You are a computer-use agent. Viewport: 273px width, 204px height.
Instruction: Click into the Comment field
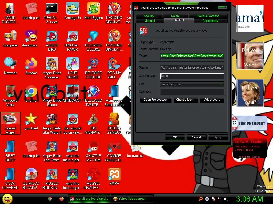click(x=192, y=92)
